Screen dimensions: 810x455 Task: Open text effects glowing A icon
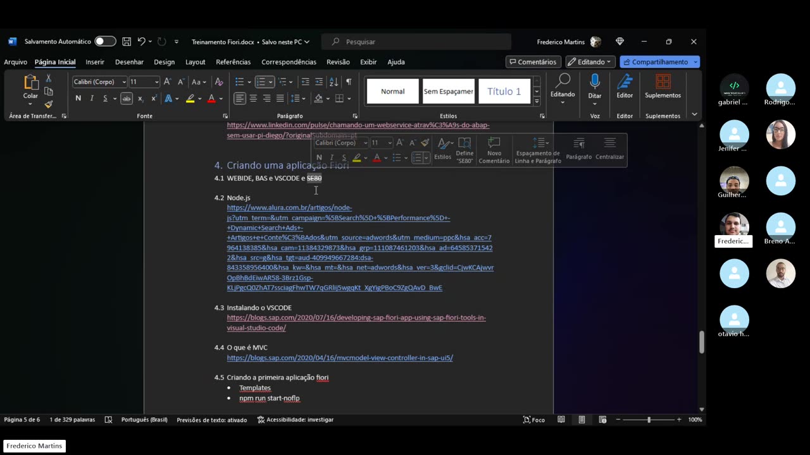168,99
